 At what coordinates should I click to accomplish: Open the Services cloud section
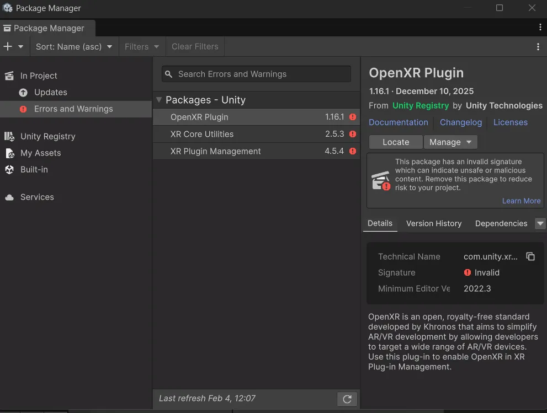coord(37,197)
